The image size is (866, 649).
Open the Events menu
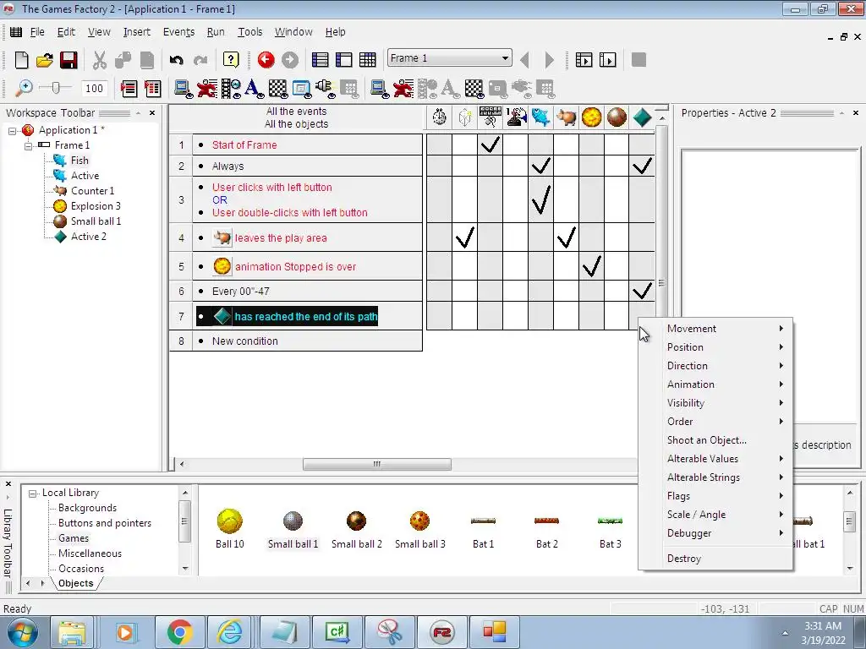point(178,32)
